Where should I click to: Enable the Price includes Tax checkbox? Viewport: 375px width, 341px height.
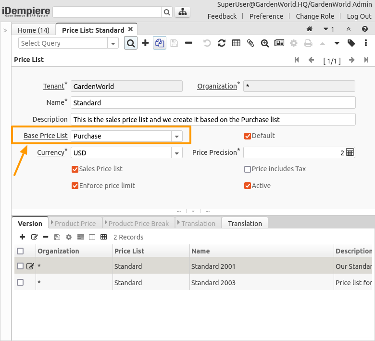[248, 169]
